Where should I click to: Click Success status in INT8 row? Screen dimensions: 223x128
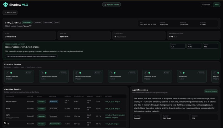coord(42,116)
